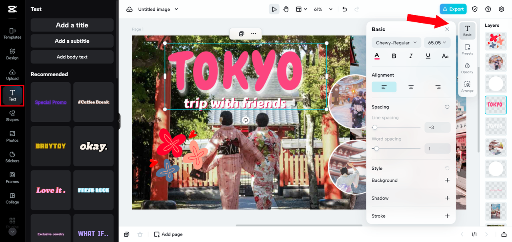Select the flower stickers layer thumbnail
The width and height of the screenshot is (512, 242).
(x=496, y=42)
